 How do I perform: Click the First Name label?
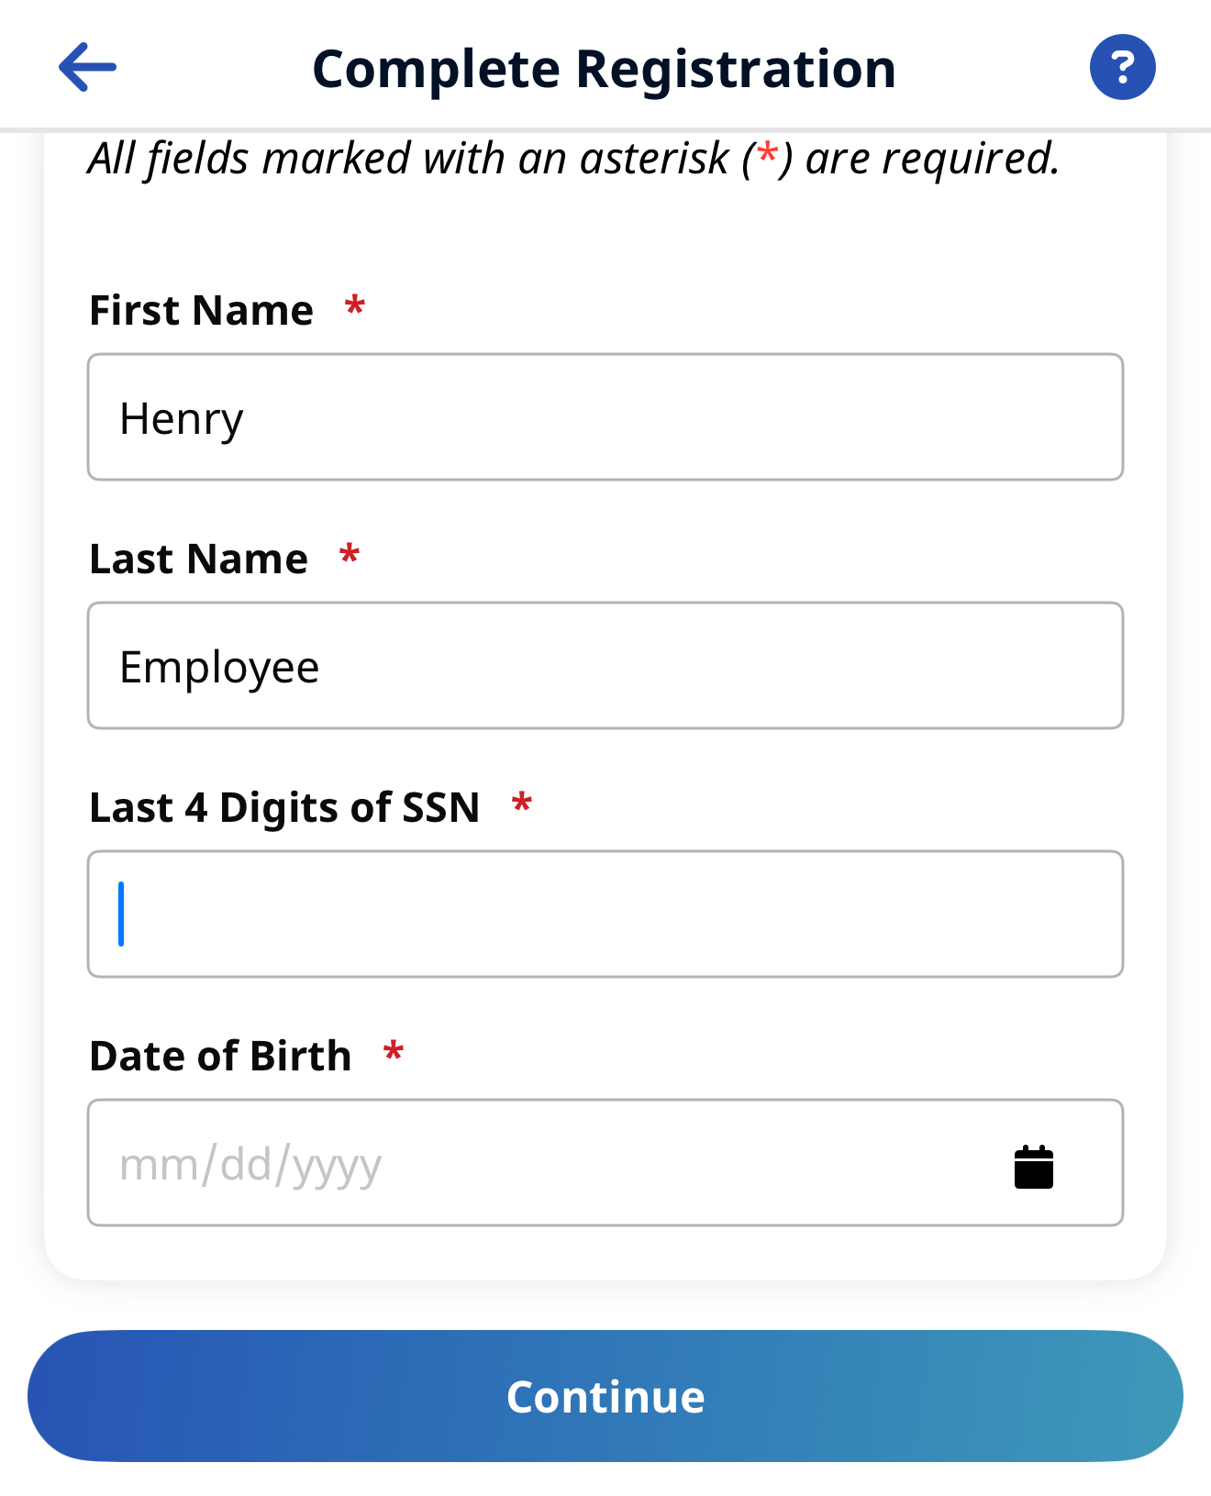click(201, 310)
